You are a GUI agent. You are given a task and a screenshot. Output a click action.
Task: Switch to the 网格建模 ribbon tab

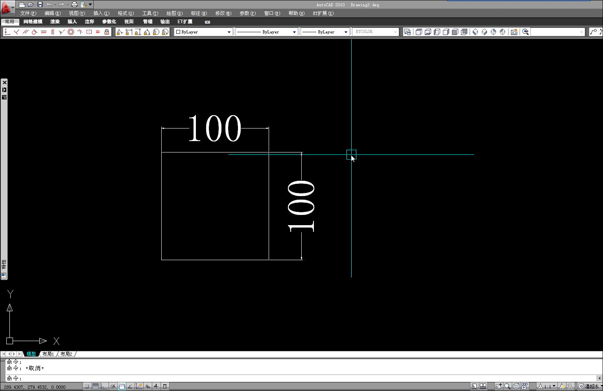click(x=33, y=22)
